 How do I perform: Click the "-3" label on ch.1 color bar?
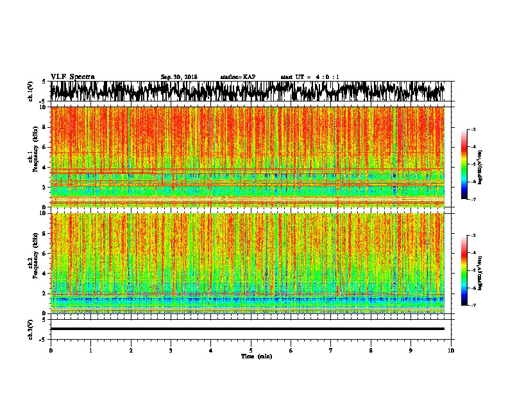[473, 130]
